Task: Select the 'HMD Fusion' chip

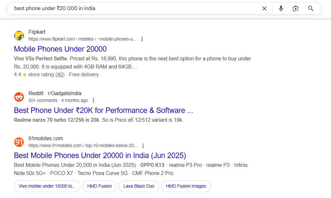Action: pyautogui.click(x=99, y=186)
